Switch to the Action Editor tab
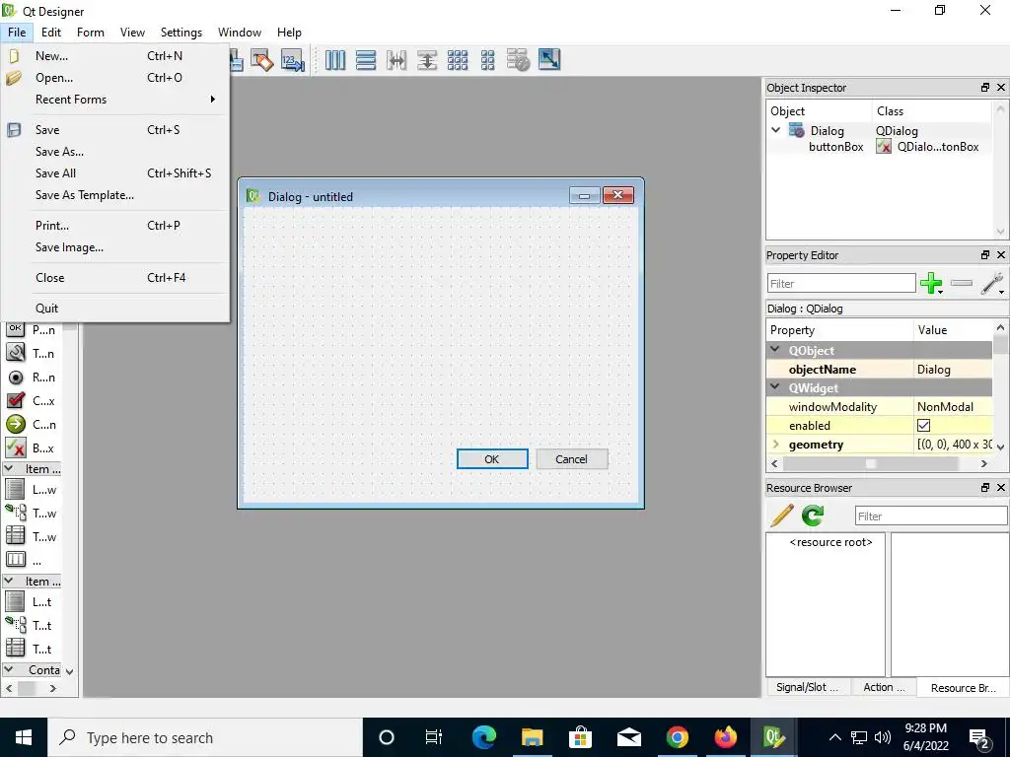 tap(884, 687)
